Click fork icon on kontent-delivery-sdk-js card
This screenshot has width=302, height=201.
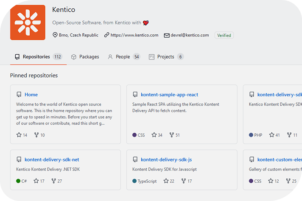pyautogui.click(x=184, y=181)
